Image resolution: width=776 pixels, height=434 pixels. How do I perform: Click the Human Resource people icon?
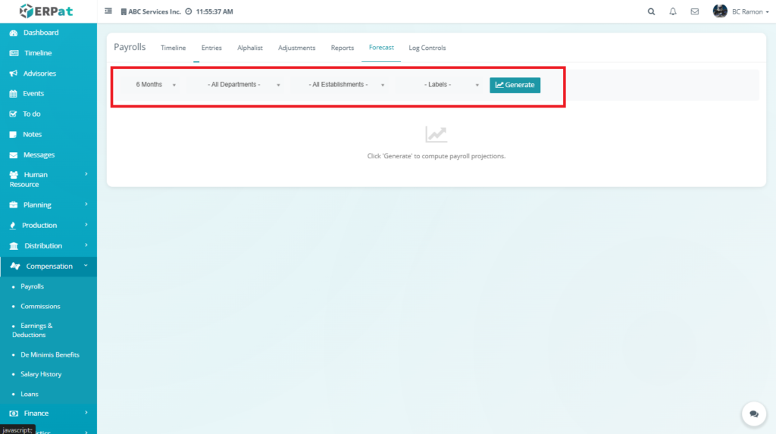click(14, 175)
